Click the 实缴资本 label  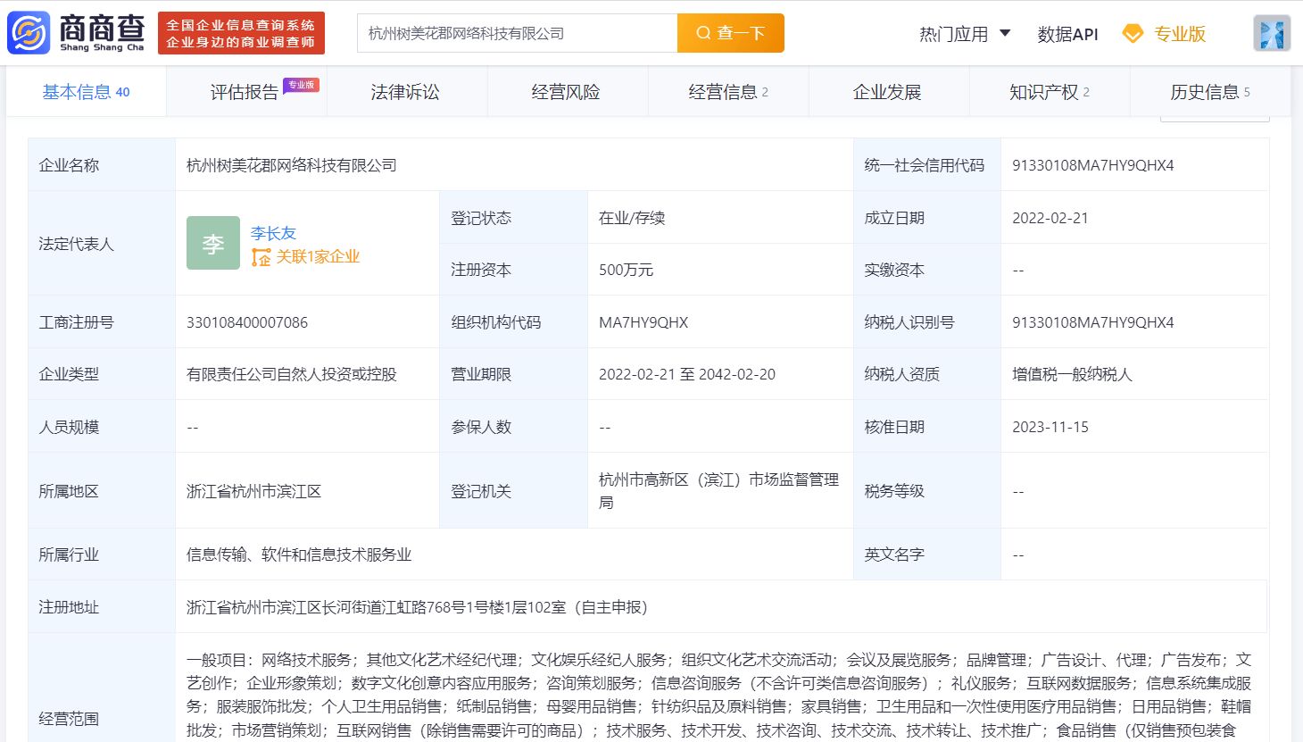[x=894, y=270]
